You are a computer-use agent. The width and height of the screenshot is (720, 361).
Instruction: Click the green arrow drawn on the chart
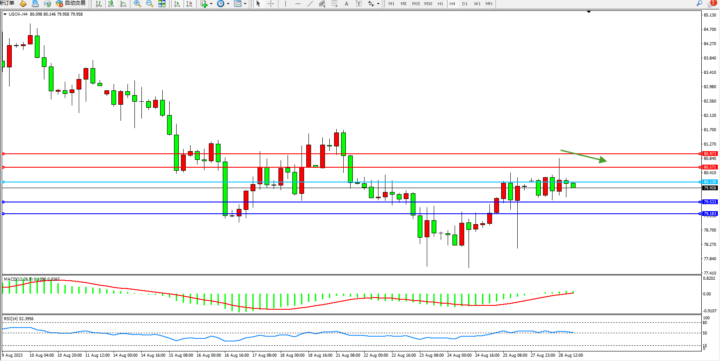(583, 156)
